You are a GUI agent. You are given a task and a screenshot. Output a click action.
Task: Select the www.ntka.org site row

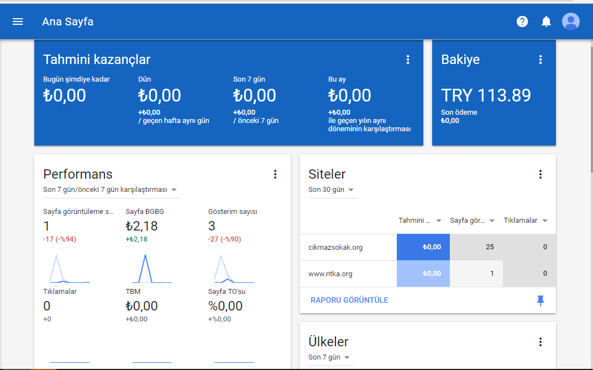[428, 274]
